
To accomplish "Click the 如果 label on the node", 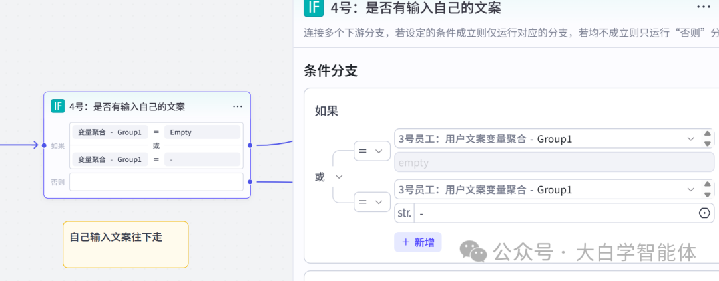I will (x=58, y=146).
